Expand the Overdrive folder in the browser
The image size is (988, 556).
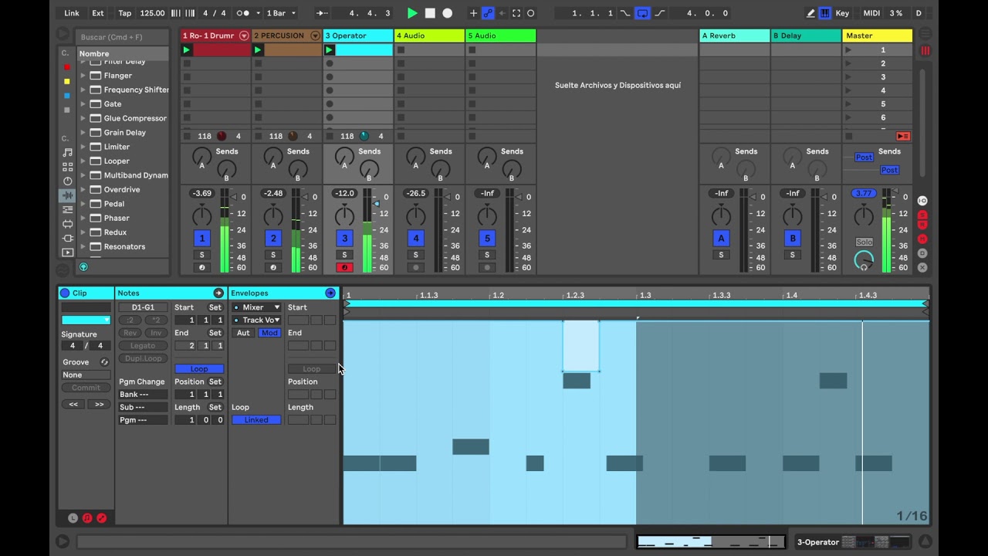coord(83,189)
